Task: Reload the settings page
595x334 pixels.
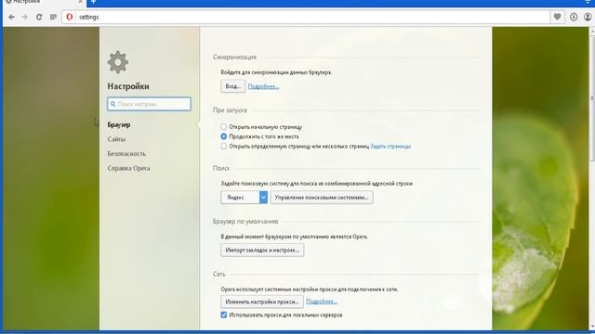Action: point(39,17)
